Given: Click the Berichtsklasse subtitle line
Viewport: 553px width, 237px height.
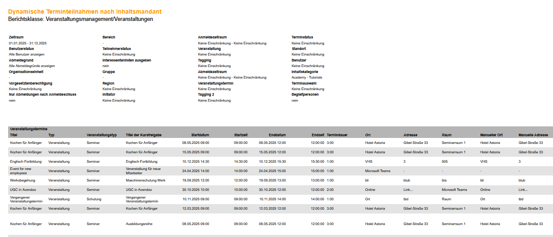Looking at the screenshot, I should 81,19.
